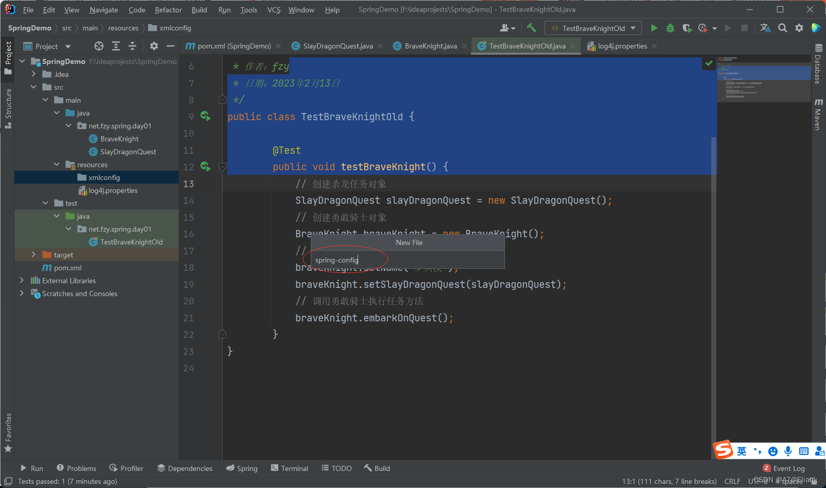Fold the testBraveKnight method at line 12
The width and height of the screenshot is (826, 488).
click(x=223, y=167)
